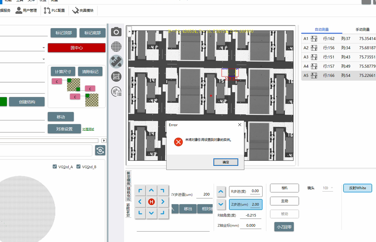The image size is (376, 242).
Task: Open PLC配置 toolbar item
Action: pyautogui.click(x=54, y=11)
